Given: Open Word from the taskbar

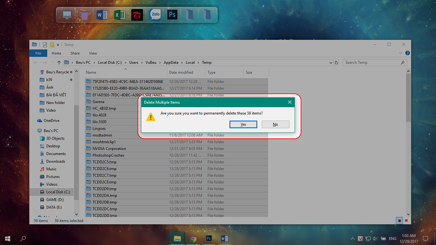Looking at the screenshot, I should [224, 238].
